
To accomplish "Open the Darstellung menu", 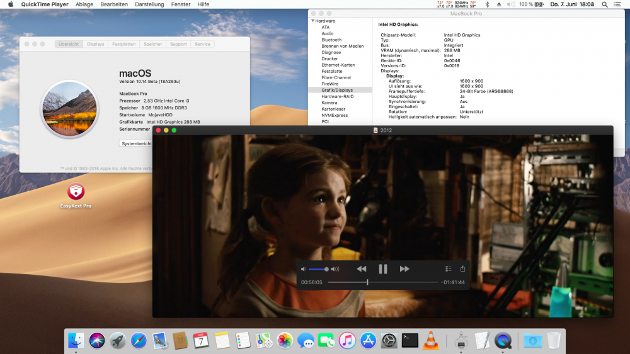I will point(149,4).
